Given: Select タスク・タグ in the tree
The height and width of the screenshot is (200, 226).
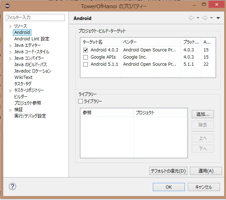Looking at the screenshot, I should click(x=23, y=84).
